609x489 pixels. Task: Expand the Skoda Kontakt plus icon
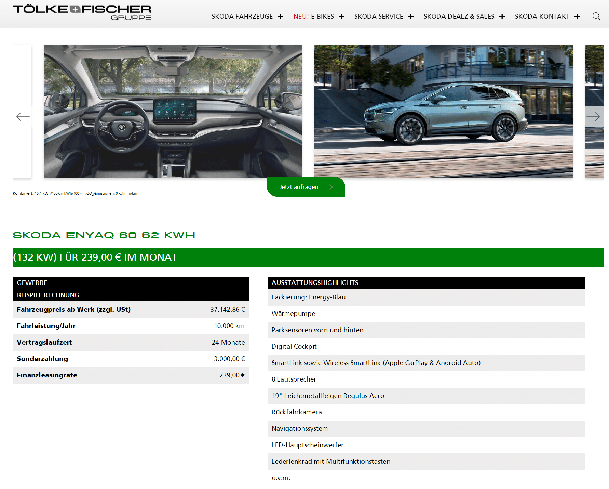577,16
